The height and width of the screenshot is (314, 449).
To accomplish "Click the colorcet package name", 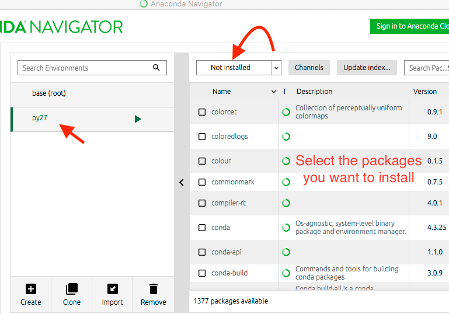I will tap(224, 112).
